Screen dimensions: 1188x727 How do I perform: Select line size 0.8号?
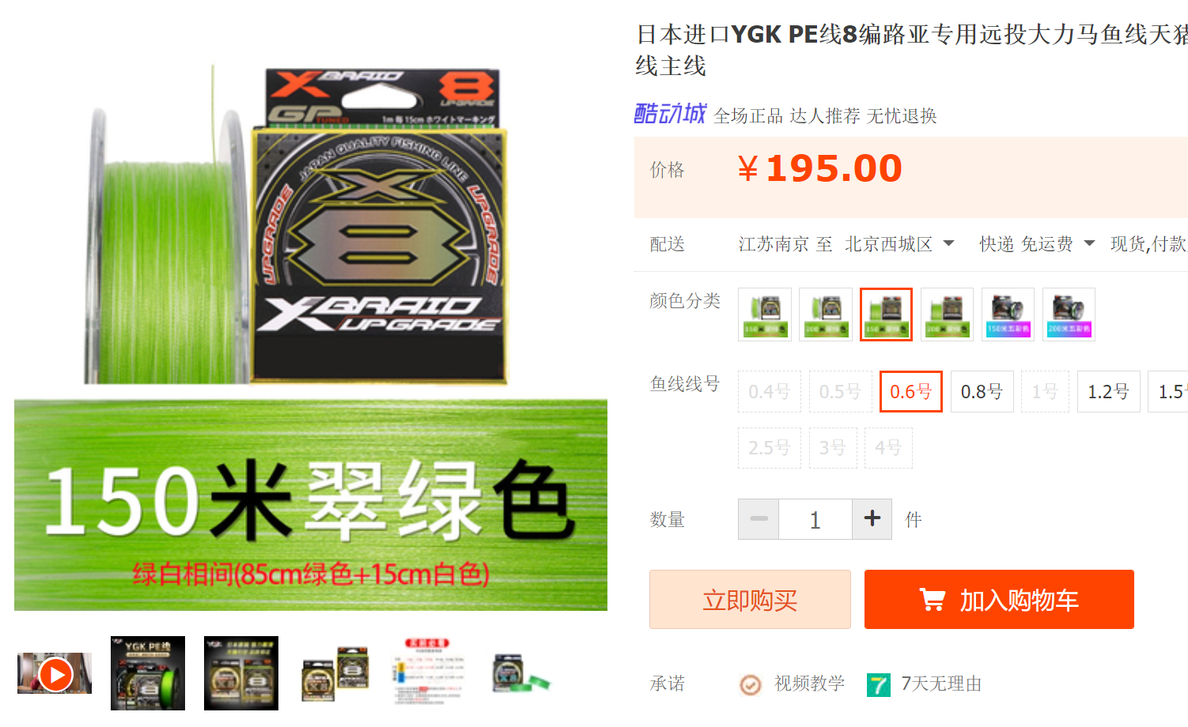click(x=982, y=391)
